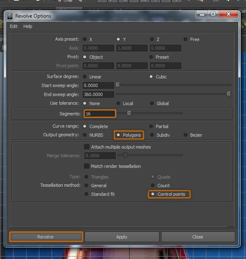246x259 pixels.
Task: Choose Polygons output geometry
Action: coord(118,135)
